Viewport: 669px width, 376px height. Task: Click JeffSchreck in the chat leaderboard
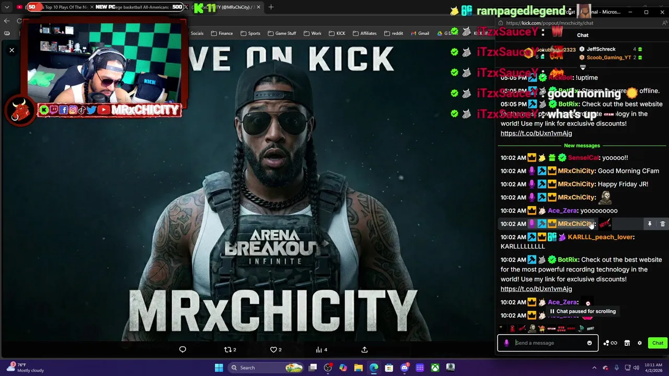point(601,49)
